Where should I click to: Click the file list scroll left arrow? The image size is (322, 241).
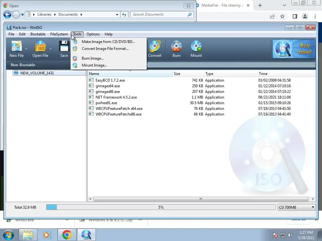pyautogui.click(x=90, y=199)
